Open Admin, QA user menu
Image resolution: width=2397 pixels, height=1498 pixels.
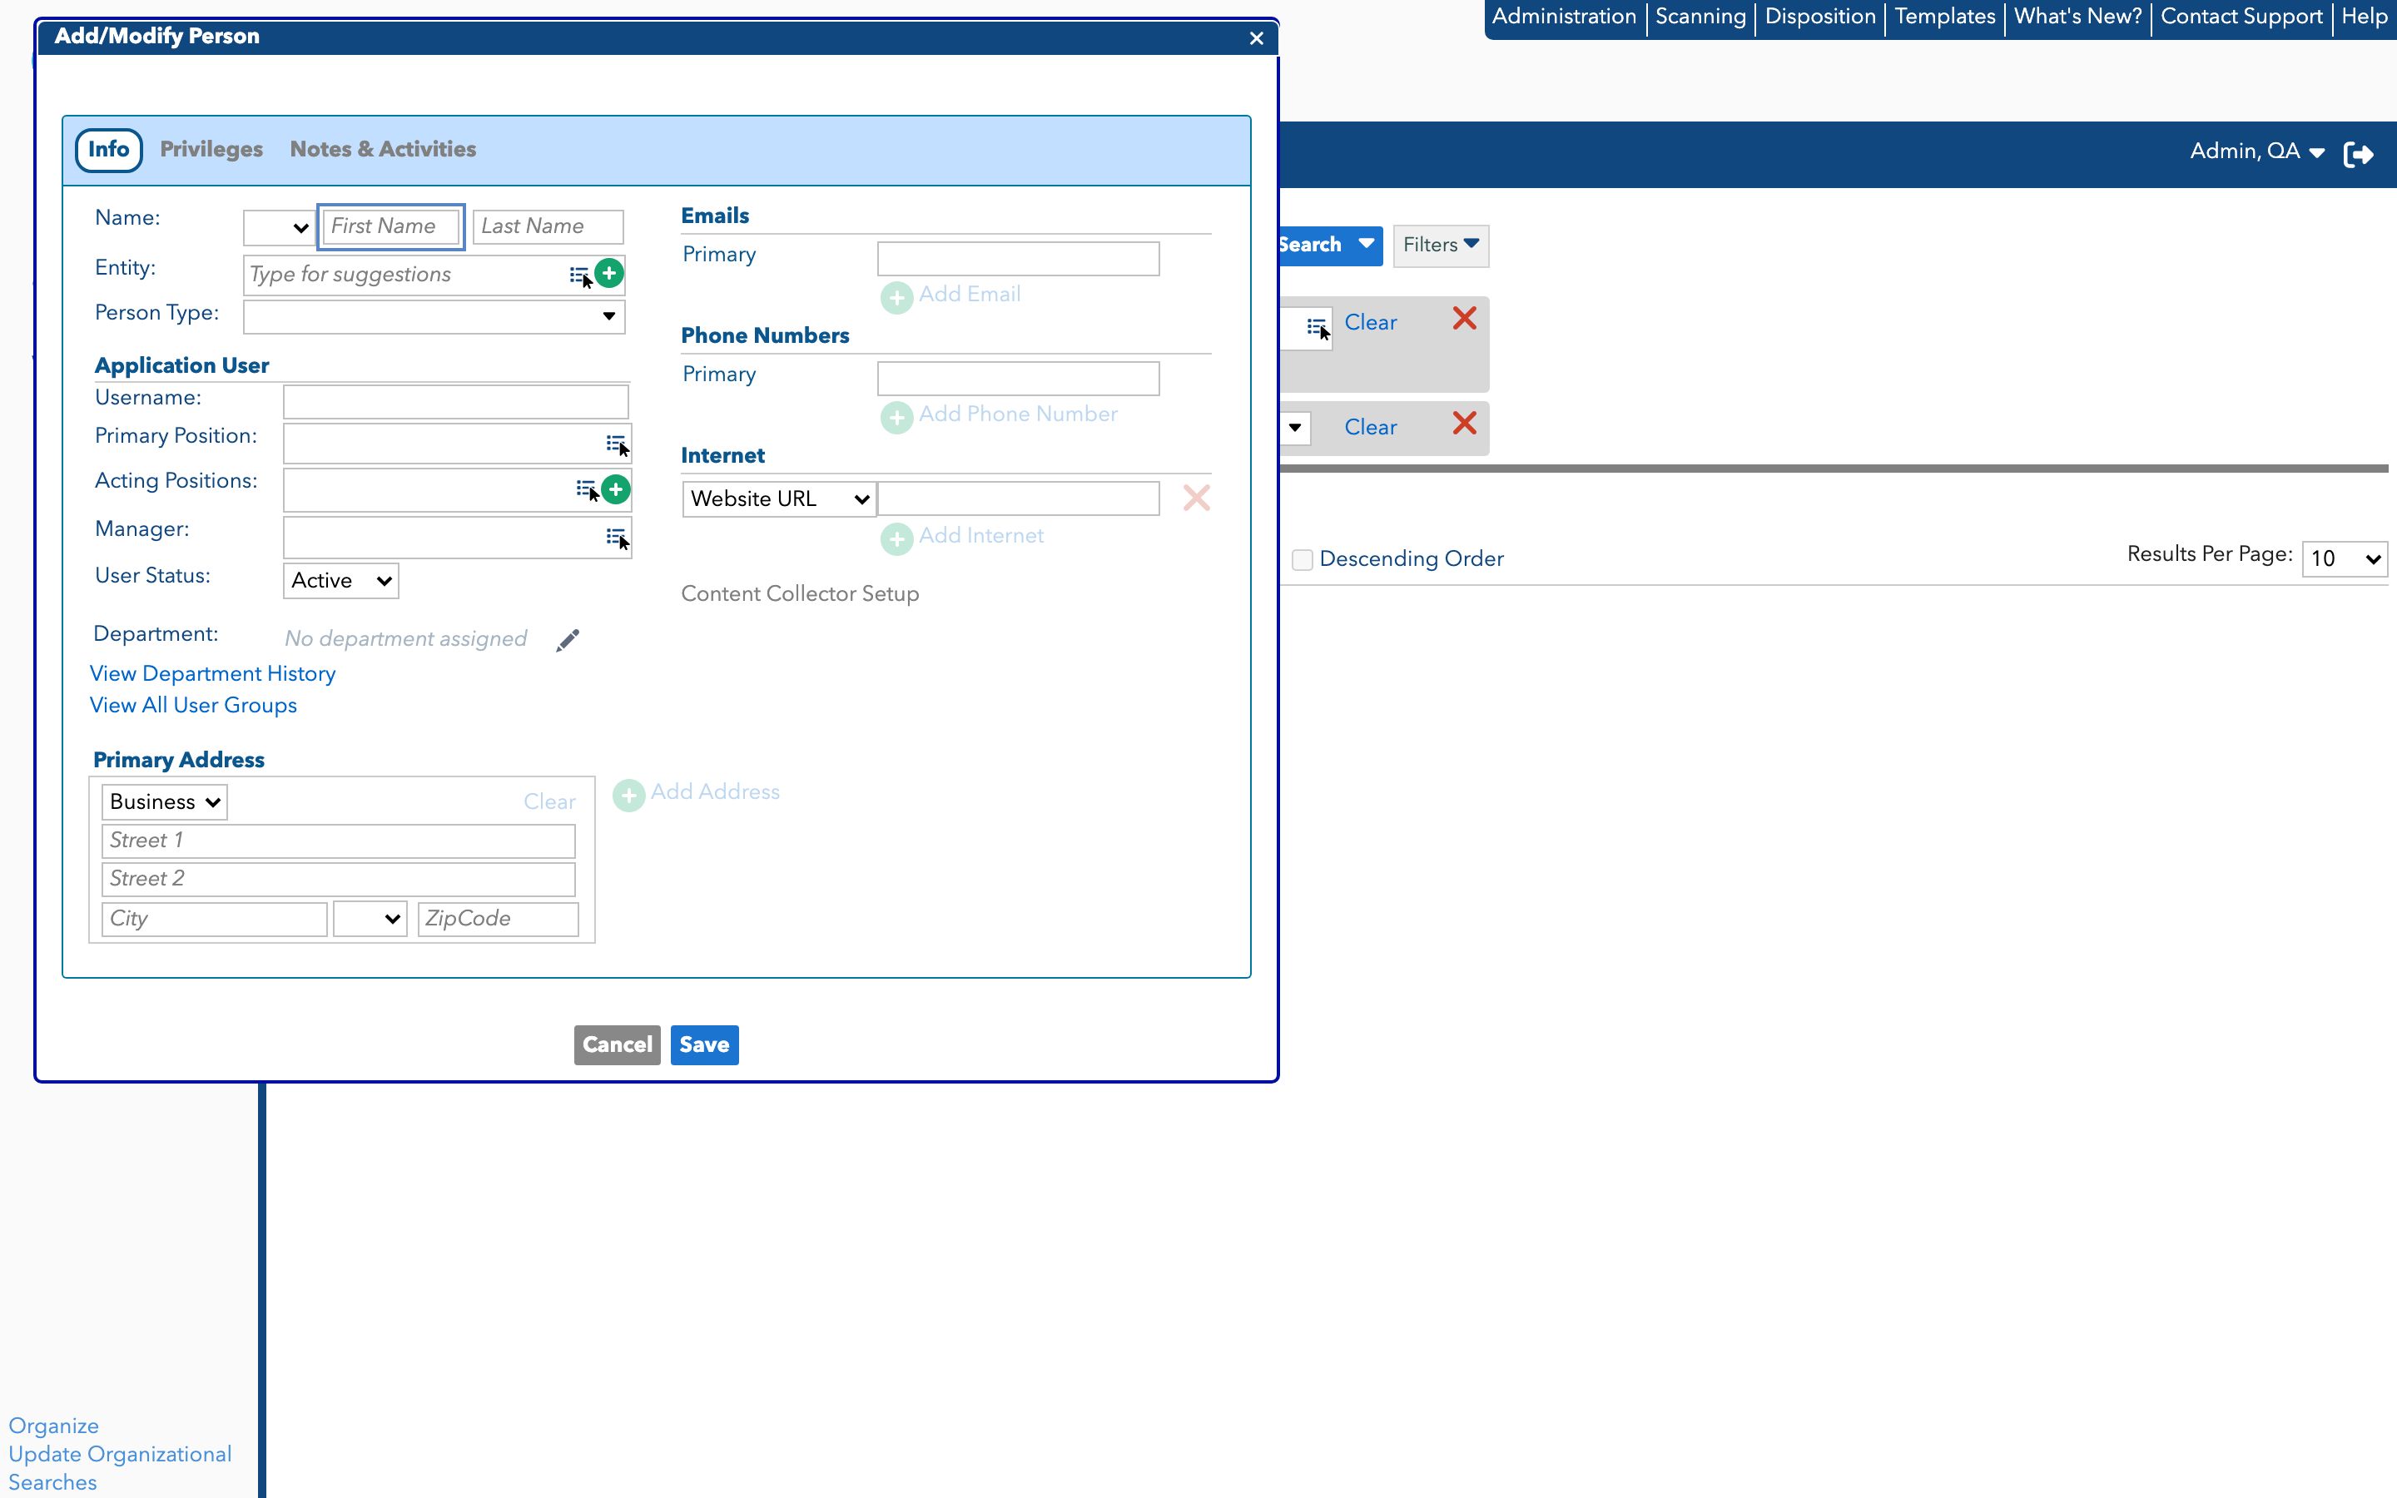[2256, 151]
